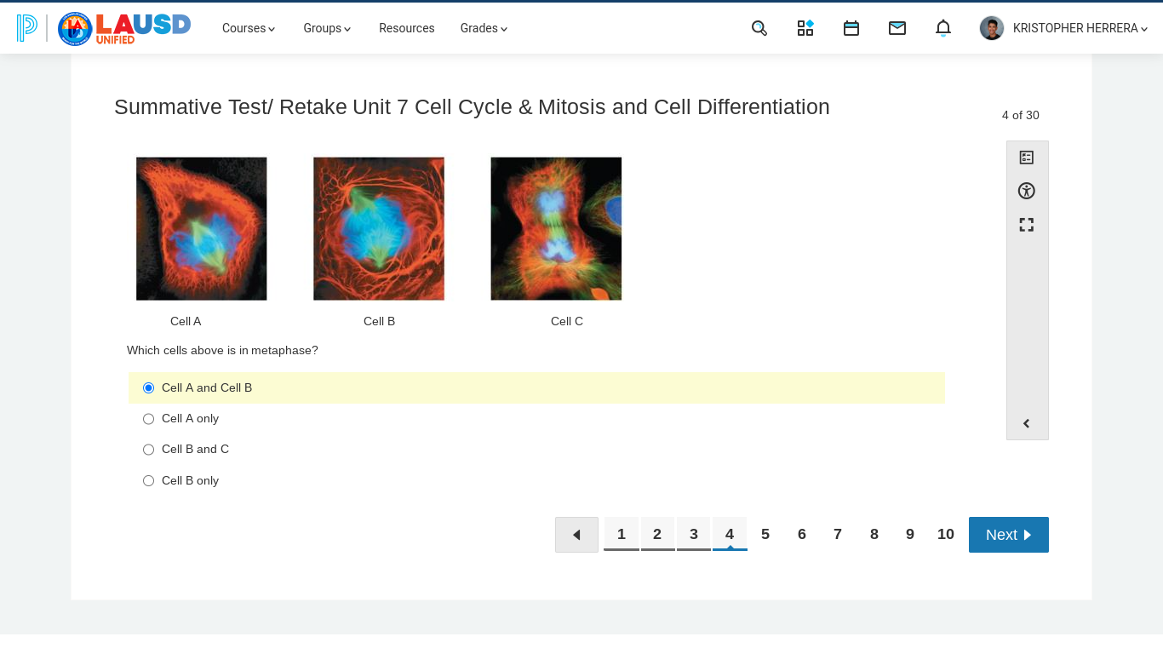
Task: Jump to question 3
Action: coord(694,534)
